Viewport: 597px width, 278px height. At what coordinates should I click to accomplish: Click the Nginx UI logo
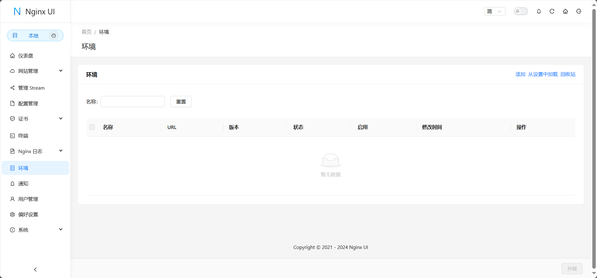pos(34,12)
